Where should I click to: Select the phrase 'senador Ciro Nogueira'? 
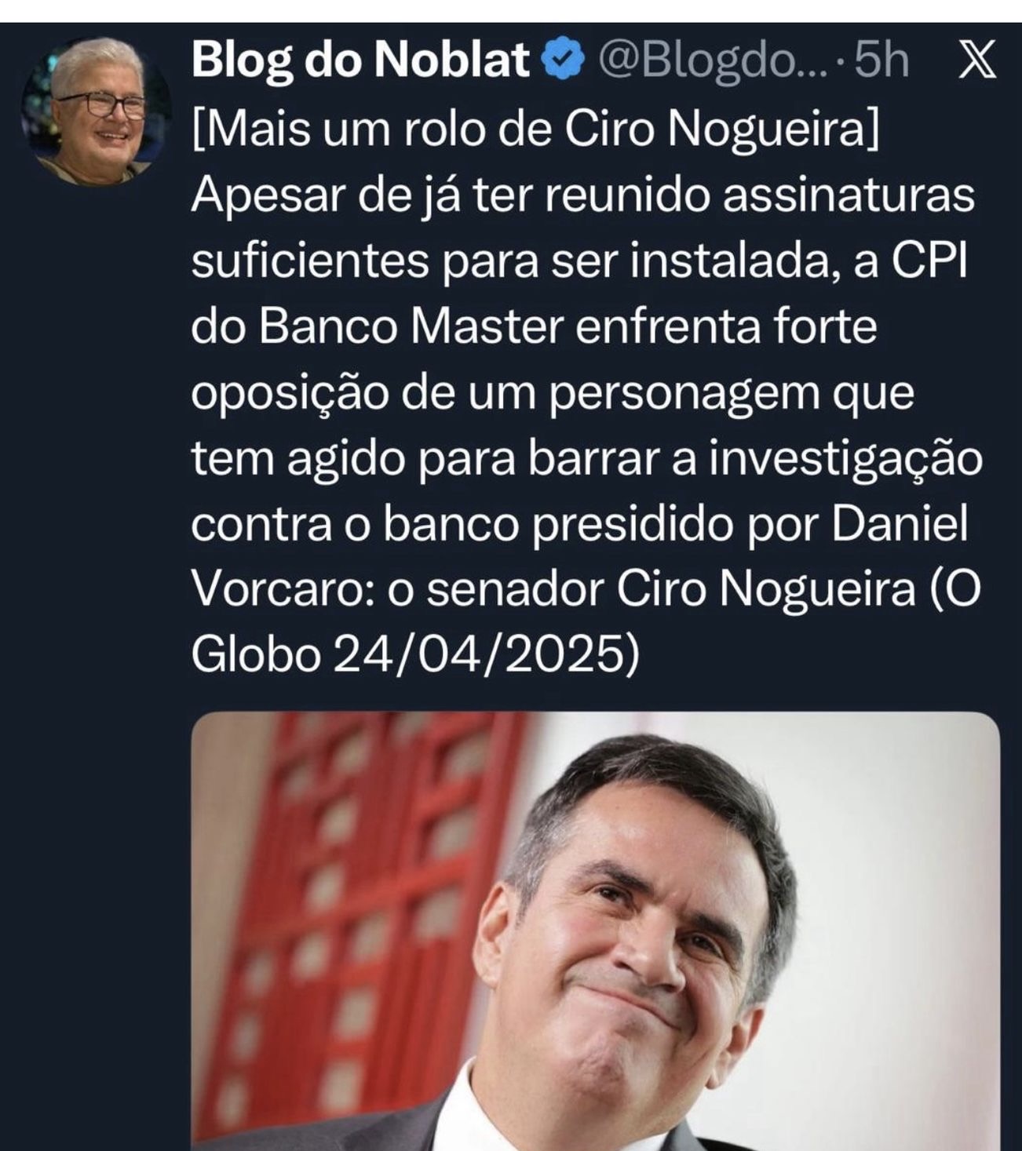(670, 589)
